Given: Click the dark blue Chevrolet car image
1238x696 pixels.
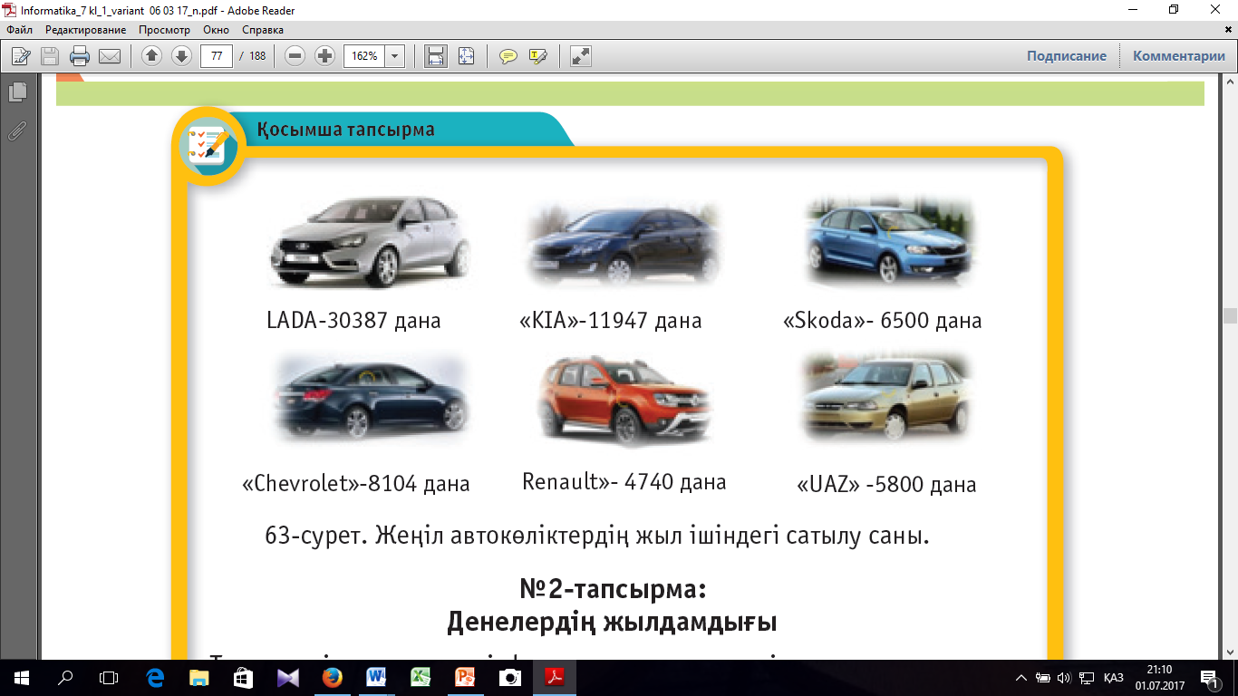Looking at the screenshot, I should [372, 399].
